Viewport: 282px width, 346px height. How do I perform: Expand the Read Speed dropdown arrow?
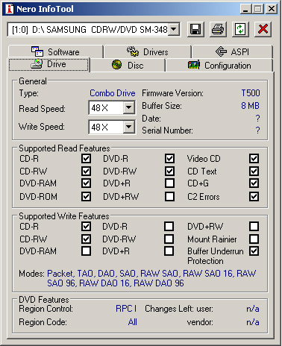[x=128, y=107]
